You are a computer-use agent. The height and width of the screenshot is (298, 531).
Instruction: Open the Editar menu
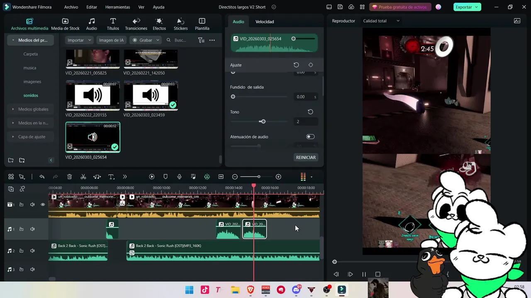coord(92,7)
